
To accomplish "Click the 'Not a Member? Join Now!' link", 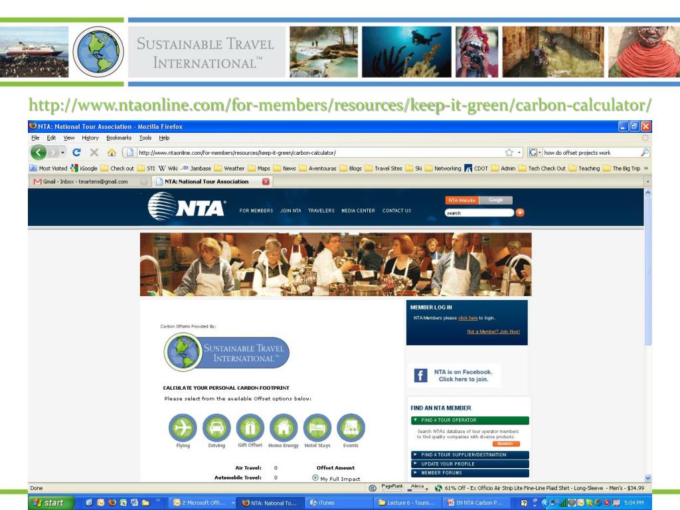I will [493, 332].
